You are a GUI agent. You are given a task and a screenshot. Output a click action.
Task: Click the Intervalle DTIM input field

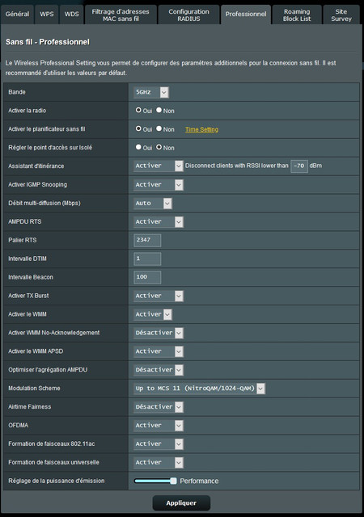pyautogui.click(x=147, y=258)
